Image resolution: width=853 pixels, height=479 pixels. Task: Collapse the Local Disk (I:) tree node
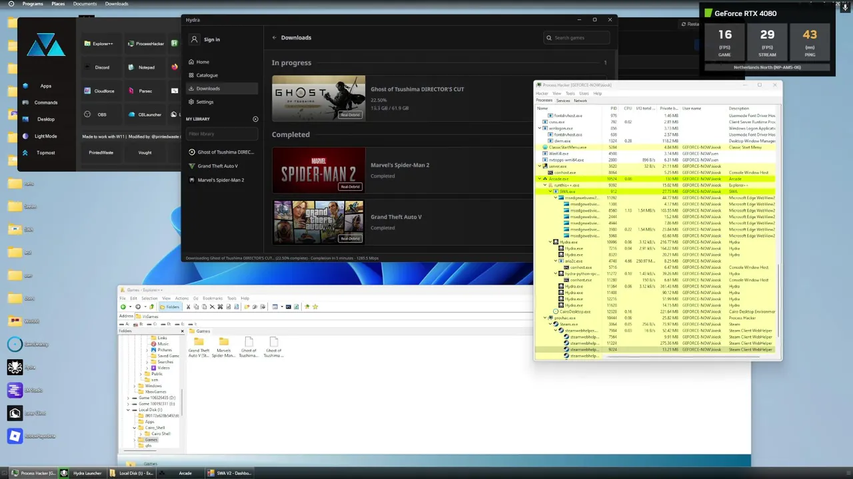(129, 410)
